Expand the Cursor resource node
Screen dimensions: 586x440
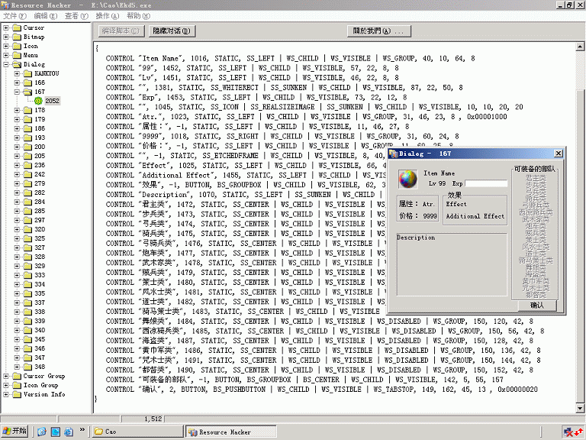pyautogui.click(x=6, y=27)
